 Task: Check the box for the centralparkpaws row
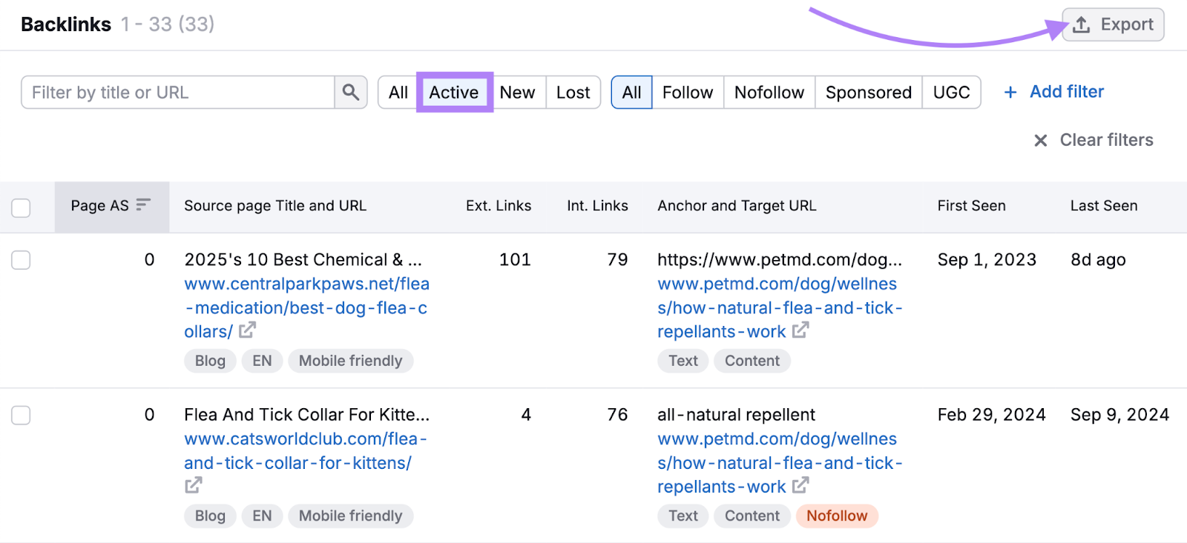[21, 260]
